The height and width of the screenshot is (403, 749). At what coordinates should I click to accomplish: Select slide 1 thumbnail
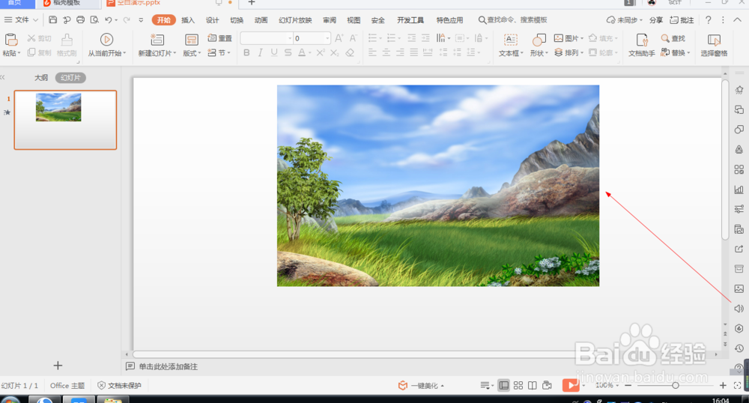point(65,120)
